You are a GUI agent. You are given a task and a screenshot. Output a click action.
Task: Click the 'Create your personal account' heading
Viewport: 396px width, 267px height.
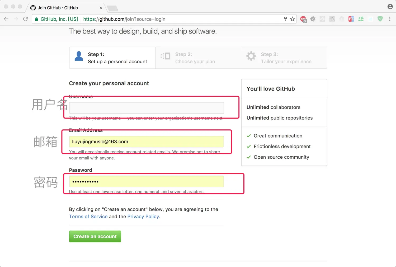pyautogui.click(x=109, y=83)
